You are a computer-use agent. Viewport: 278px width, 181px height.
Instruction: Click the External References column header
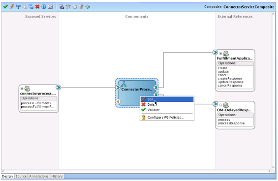coord(235,17)
